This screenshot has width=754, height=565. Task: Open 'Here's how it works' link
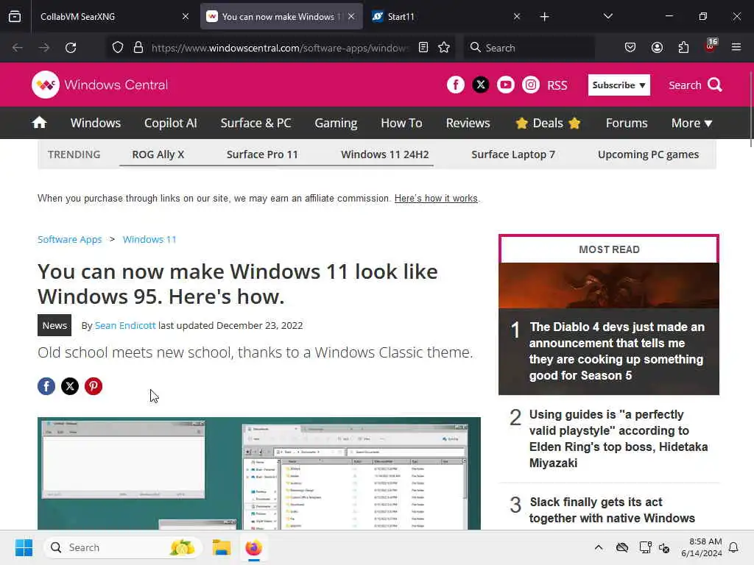(436, 199)
